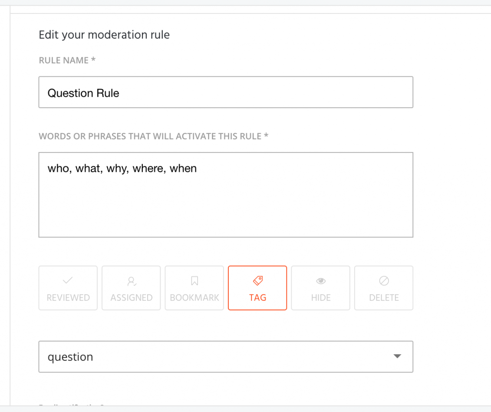Click the bookmark ribbon icon
Image resolution: width=491 pixels, height=412 pixels.
(x=194, y=281)
